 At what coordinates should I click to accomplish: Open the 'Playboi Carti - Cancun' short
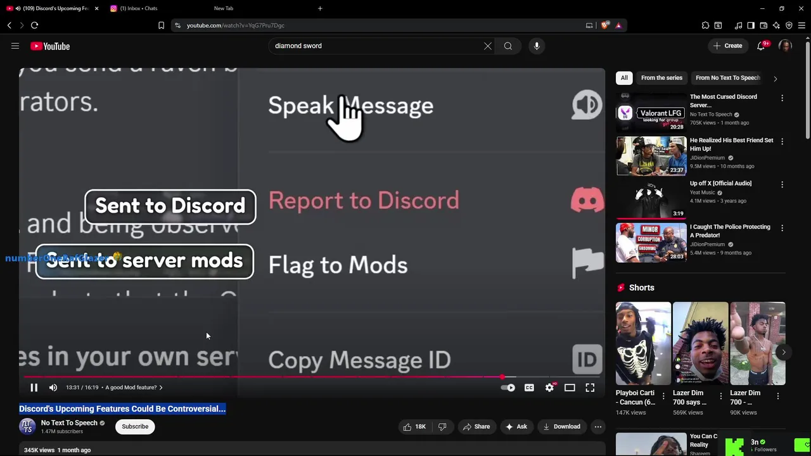point(643,343)
